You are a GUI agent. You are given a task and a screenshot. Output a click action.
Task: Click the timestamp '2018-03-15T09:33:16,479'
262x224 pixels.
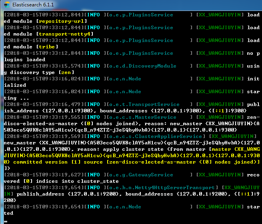point(44,104)
